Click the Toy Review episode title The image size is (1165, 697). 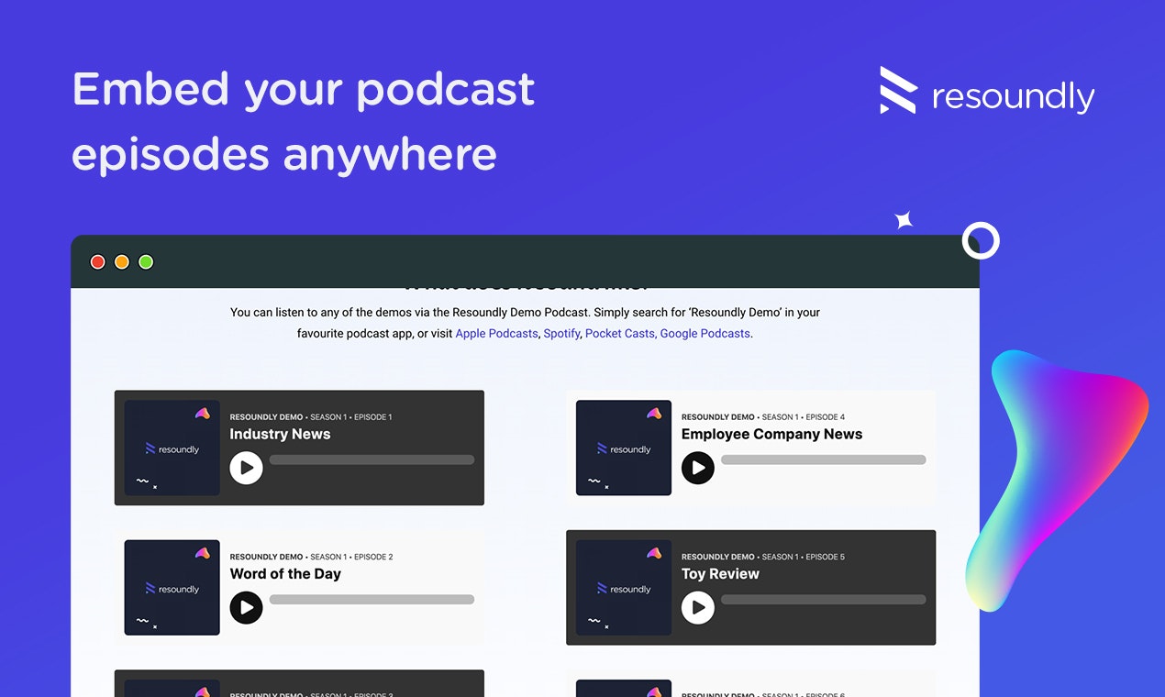coord(720,574)
